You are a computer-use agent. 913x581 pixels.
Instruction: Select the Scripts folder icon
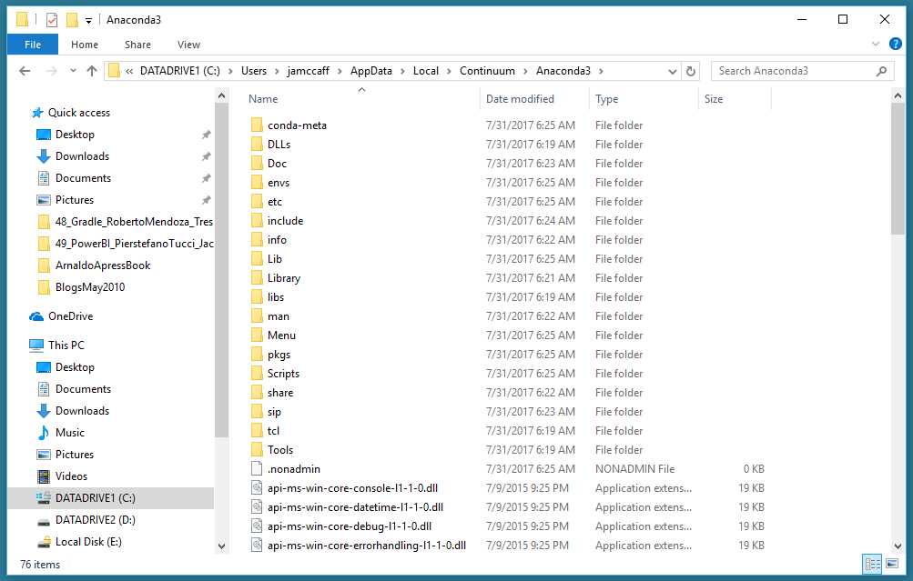pos(257,374)
